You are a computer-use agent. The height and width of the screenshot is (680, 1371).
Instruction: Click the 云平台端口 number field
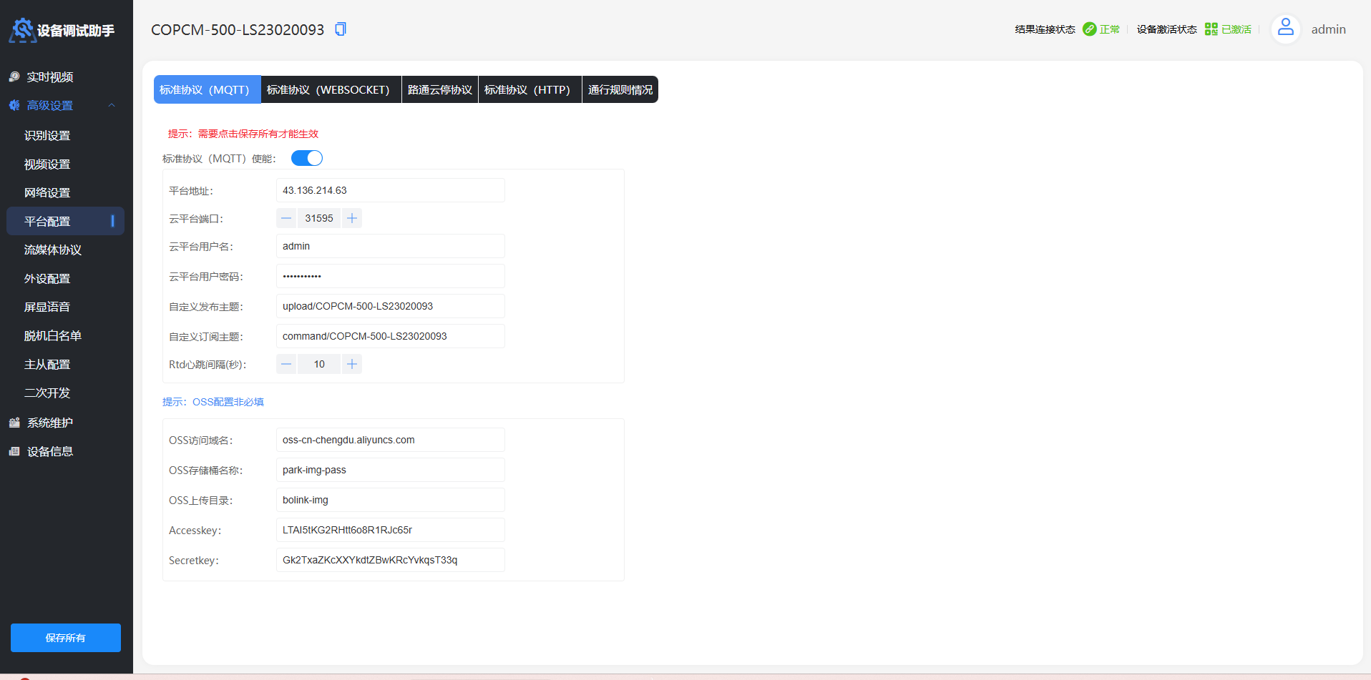319,218
